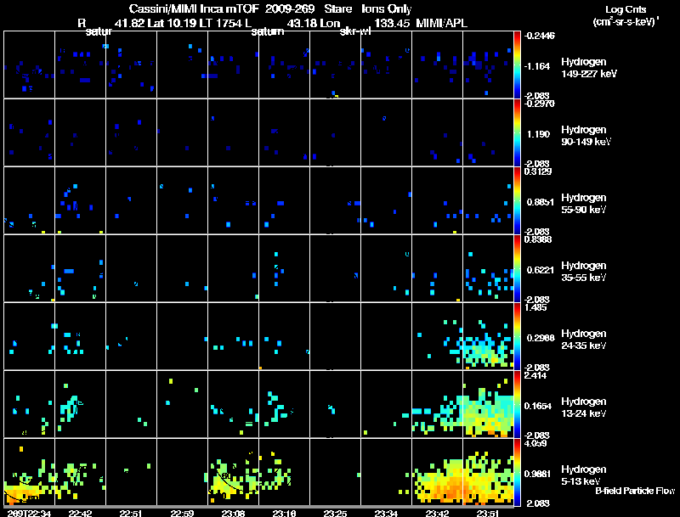Click the color bar beside Hydrogen 5-13 keV
The image size is (680, 517).
517,472
